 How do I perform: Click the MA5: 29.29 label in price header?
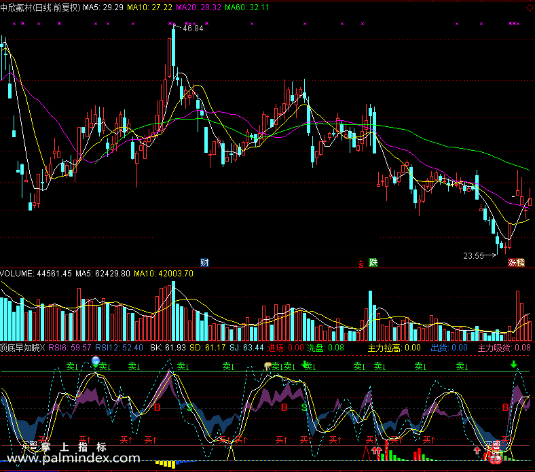(x=103, y=7)
